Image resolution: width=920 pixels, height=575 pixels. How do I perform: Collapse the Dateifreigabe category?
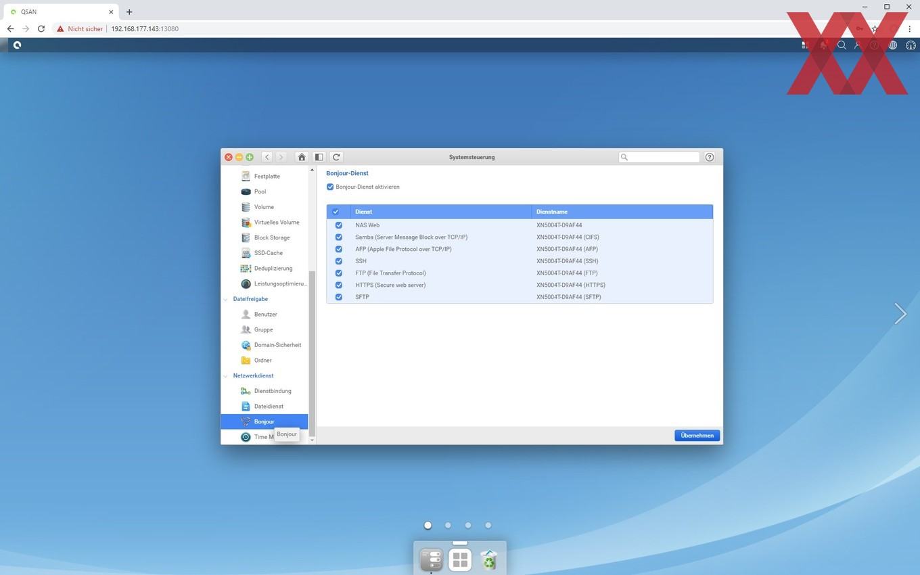[x=226, y=299]
